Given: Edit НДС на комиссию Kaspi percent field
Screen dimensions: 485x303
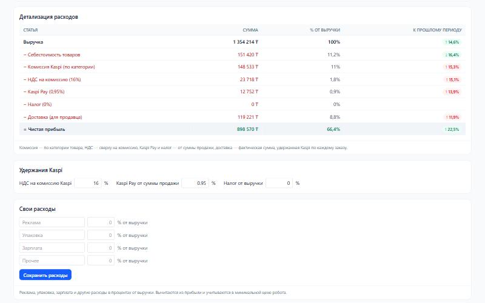Looking at the screenshot, I should click(88, 183).
